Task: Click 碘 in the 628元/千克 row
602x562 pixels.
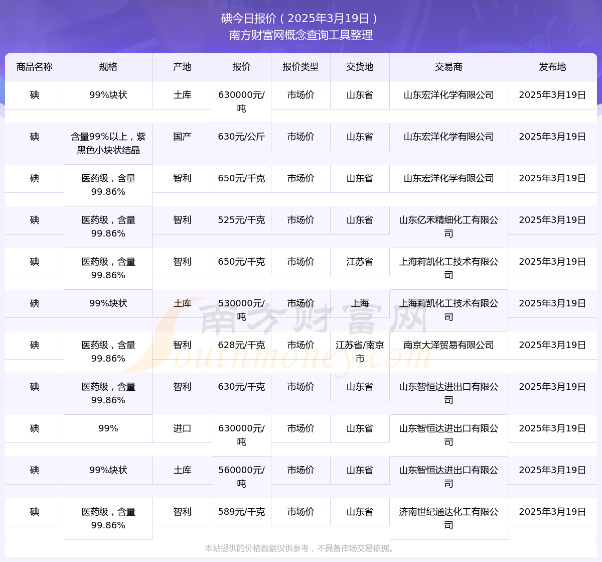Action: (x=35, y=345)
